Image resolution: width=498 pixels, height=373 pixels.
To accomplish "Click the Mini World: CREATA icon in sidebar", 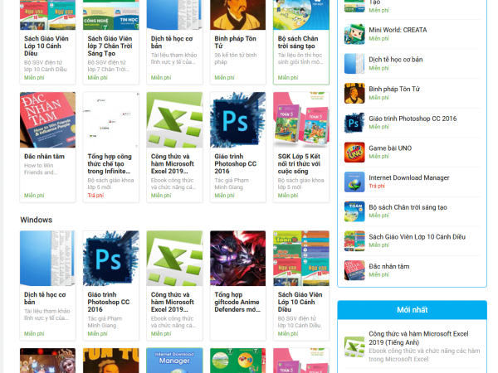I will 355,34.
